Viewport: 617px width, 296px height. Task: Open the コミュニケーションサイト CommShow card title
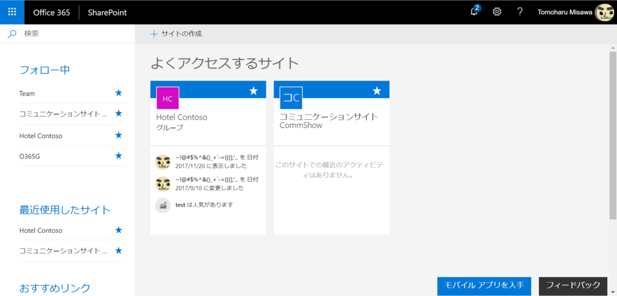[x=329, y=121]
